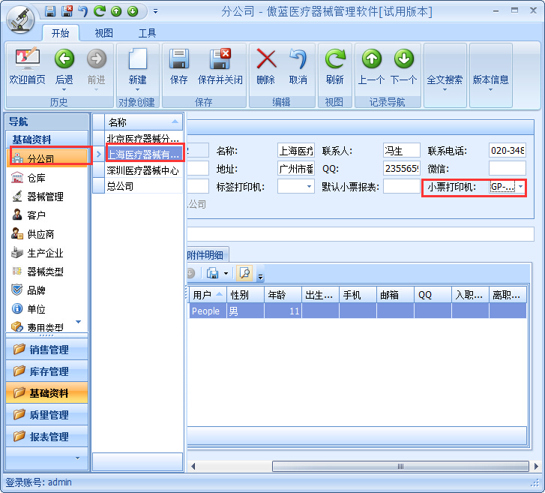Switch to the 视图 ribbon tab
The width and height of the screenshot is (545, 493).
click(x=104, y=33)
